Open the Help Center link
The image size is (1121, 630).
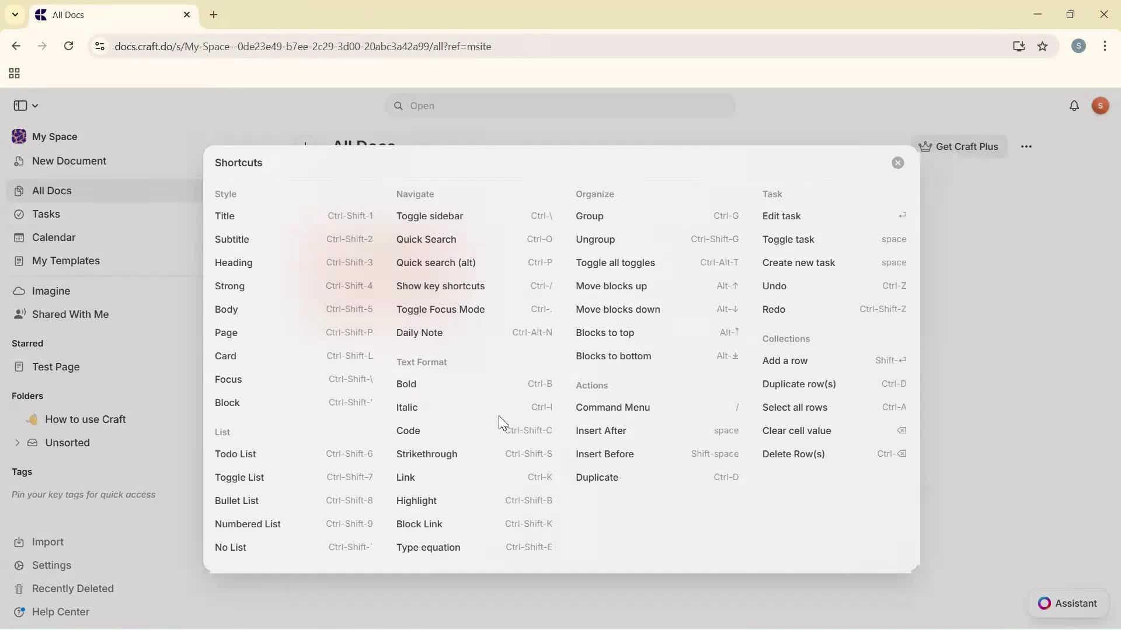coord(60,611)
